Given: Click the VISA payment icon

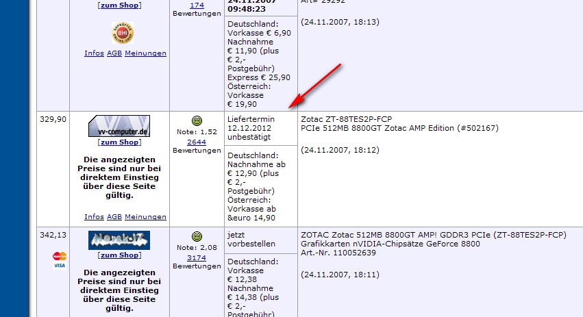Looking at the screenshot, I should point(60,266).
